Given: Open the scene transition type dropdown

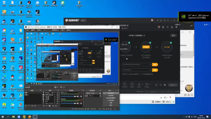Looking at the screenshot, I should coord(92,93).
